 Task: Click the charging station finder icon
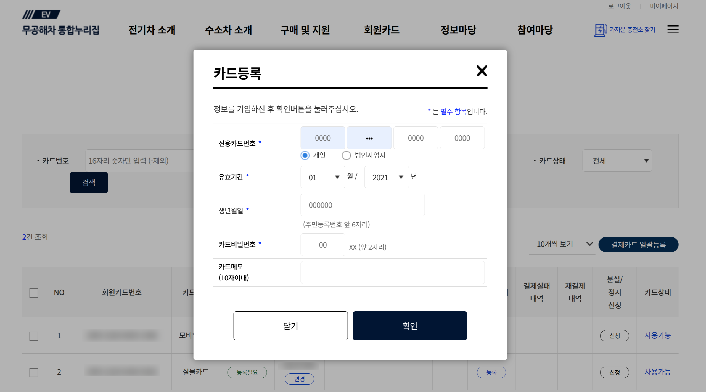pos(600,30)
